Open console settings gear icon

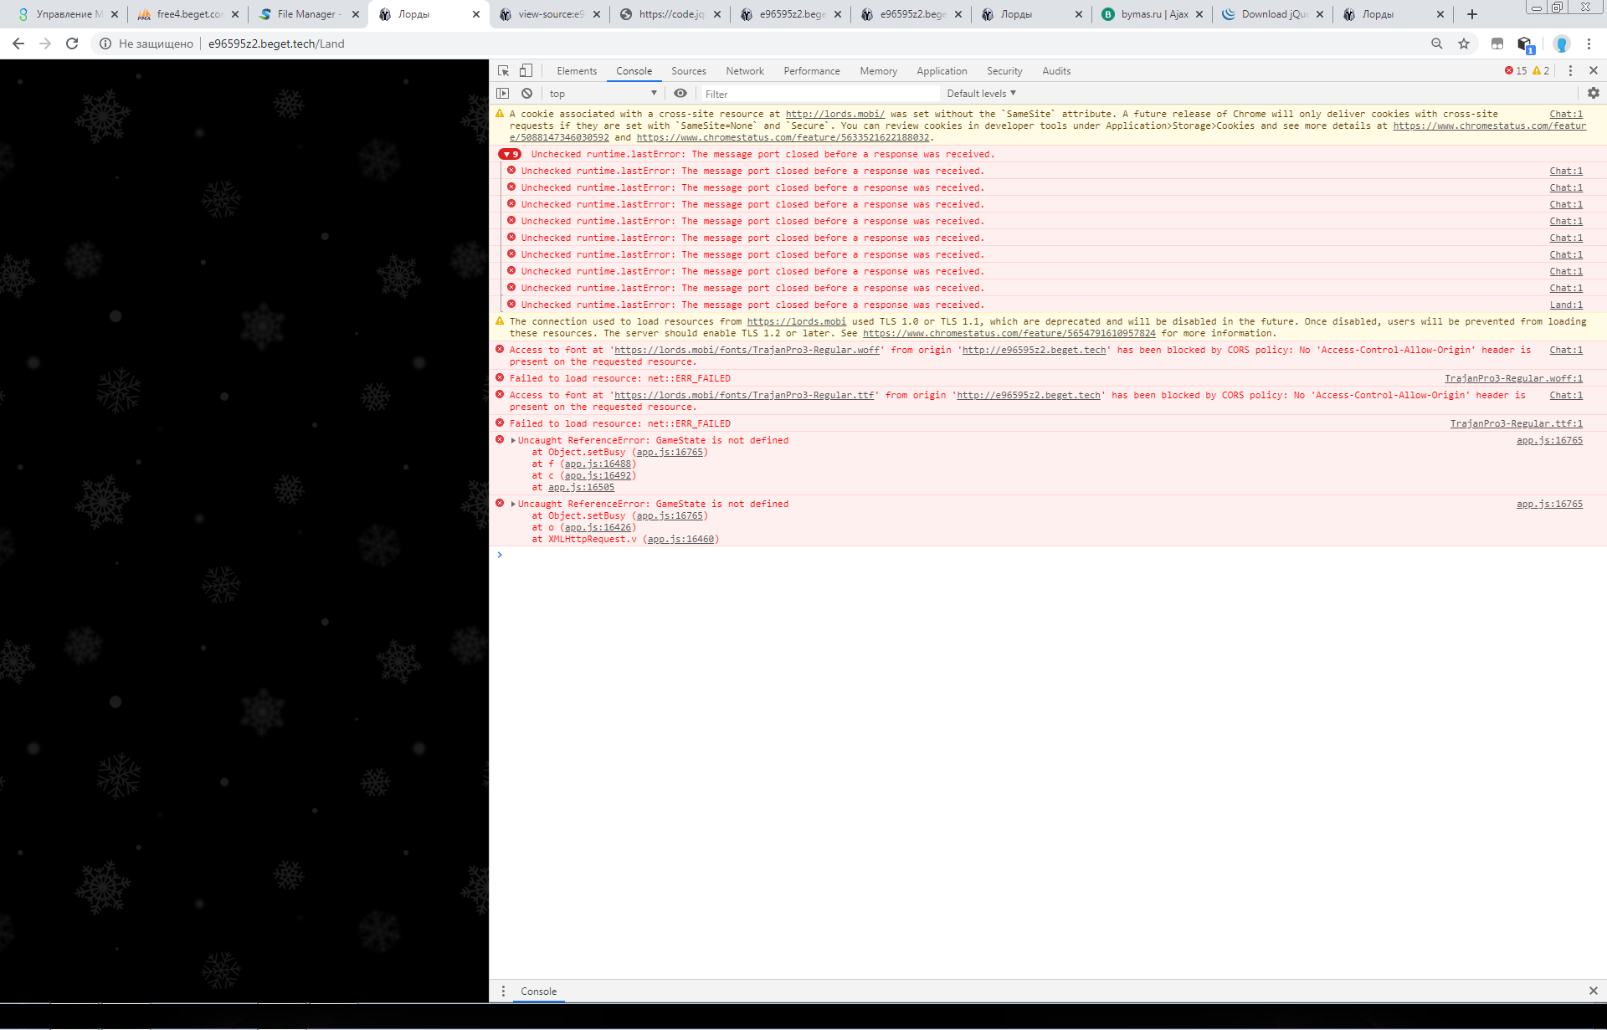(1593, 94)
